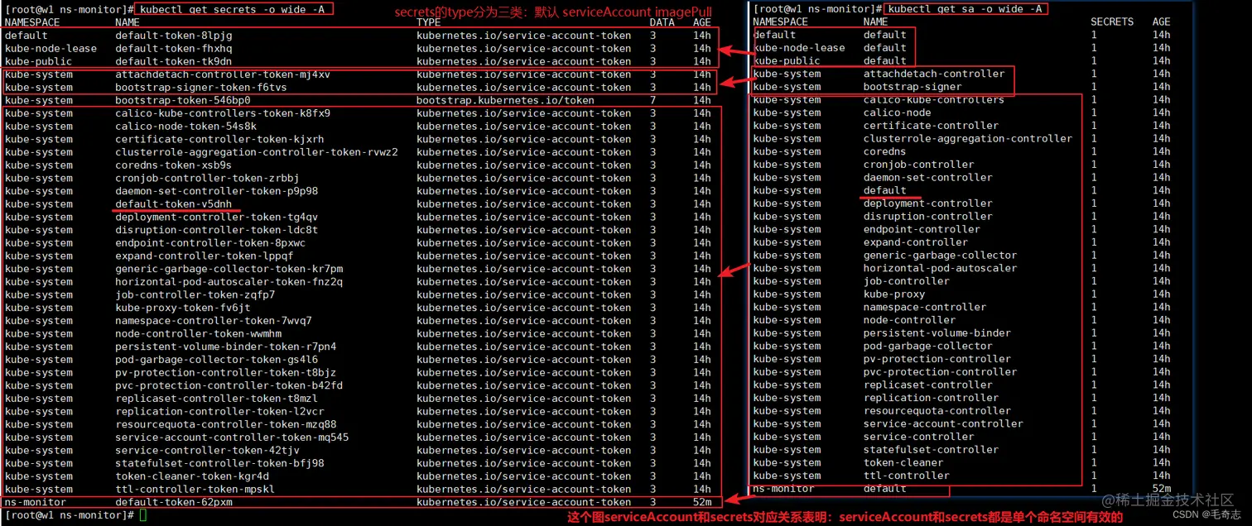
Task: Click the TYPE column header in the secrets list
Action: coord(429,23)
